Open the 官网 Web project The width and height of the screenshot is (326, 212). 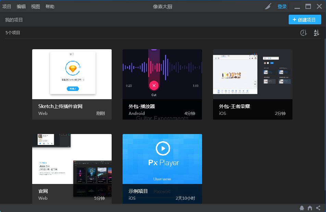click(72, 159)
